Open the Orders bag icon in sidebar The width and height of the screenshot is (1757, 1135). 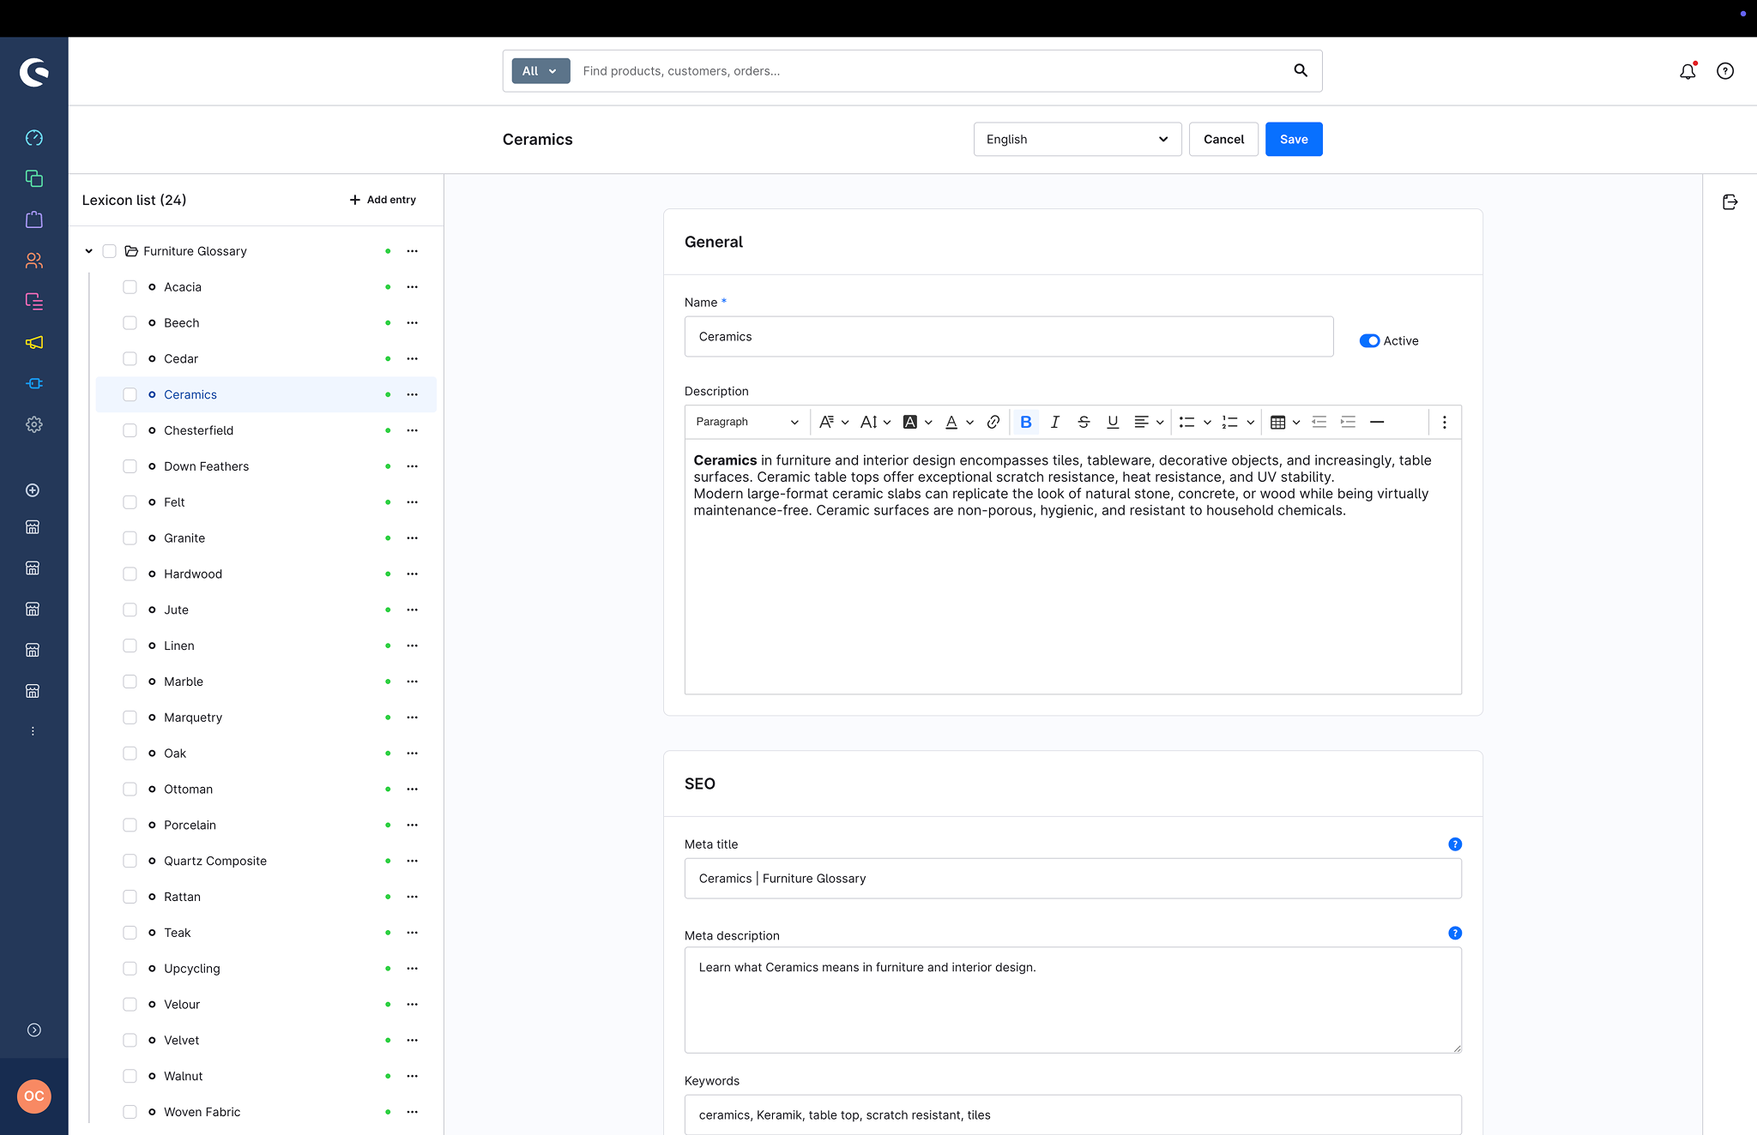[x=34, y=219]
